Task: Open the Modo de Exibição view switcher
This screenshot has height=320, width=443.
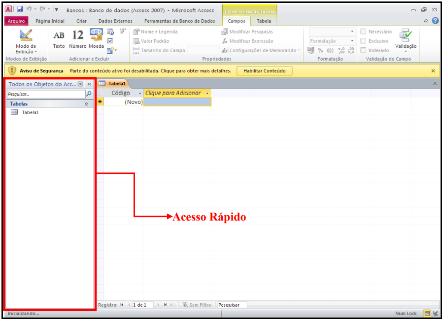Action: (26, 41)
